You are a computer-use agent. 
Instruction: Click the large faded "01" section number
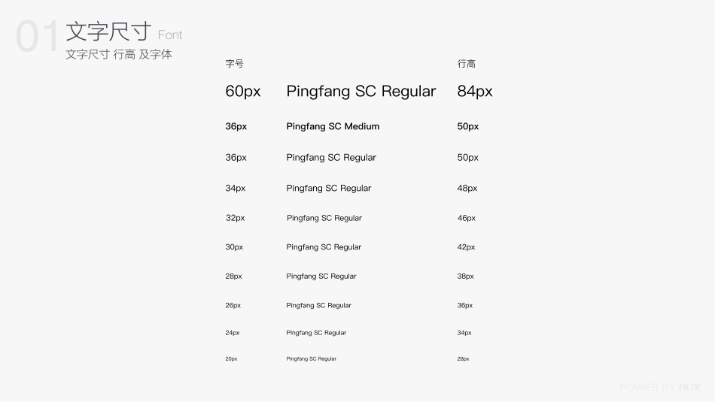click(x=37, y=38)
